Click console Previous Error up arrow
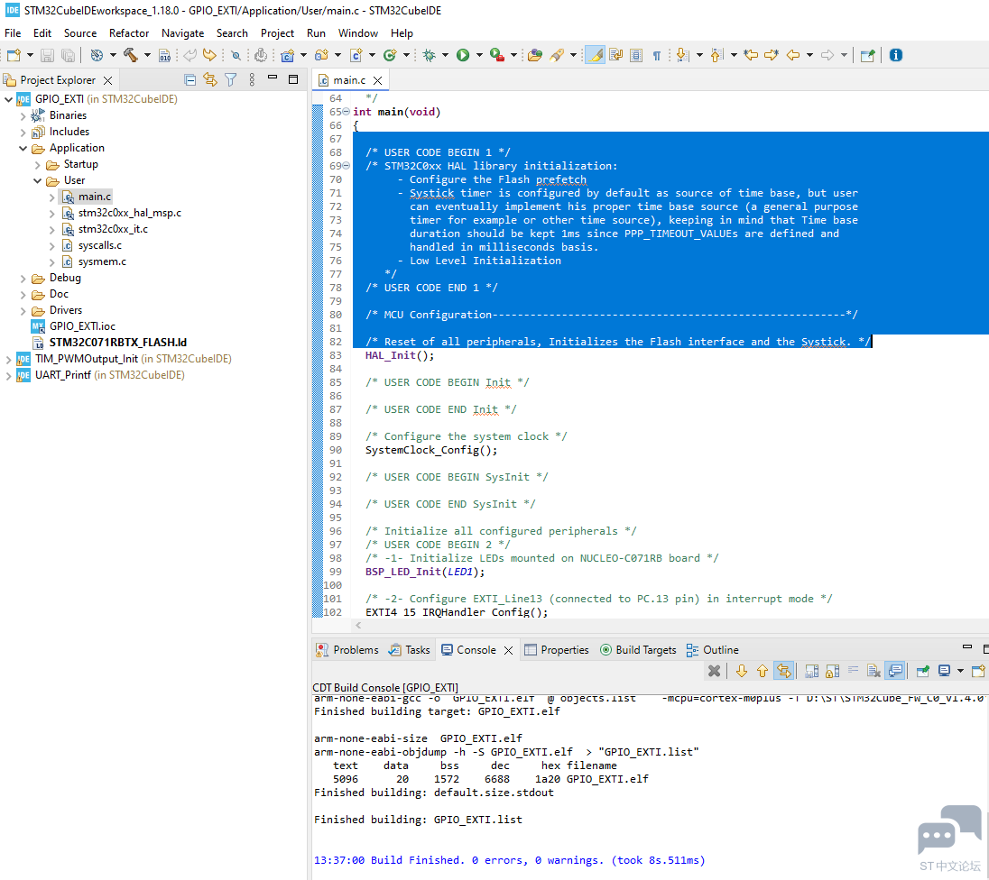The height and width of the screenshot is (880, 989). tap(763, 671)
